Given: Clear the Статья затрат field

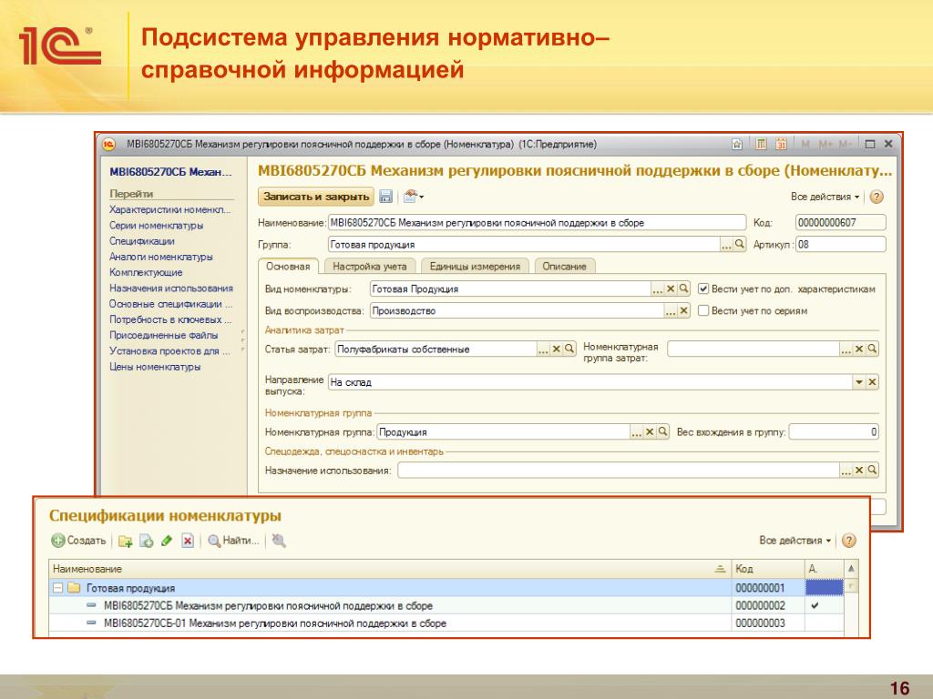Looking at the screenshot, I should 557,349.
